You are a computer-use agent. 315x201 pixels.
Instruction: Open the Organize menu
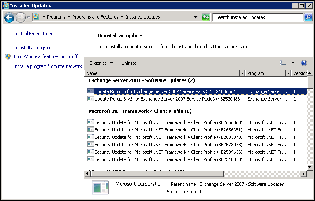click(101, 63)
